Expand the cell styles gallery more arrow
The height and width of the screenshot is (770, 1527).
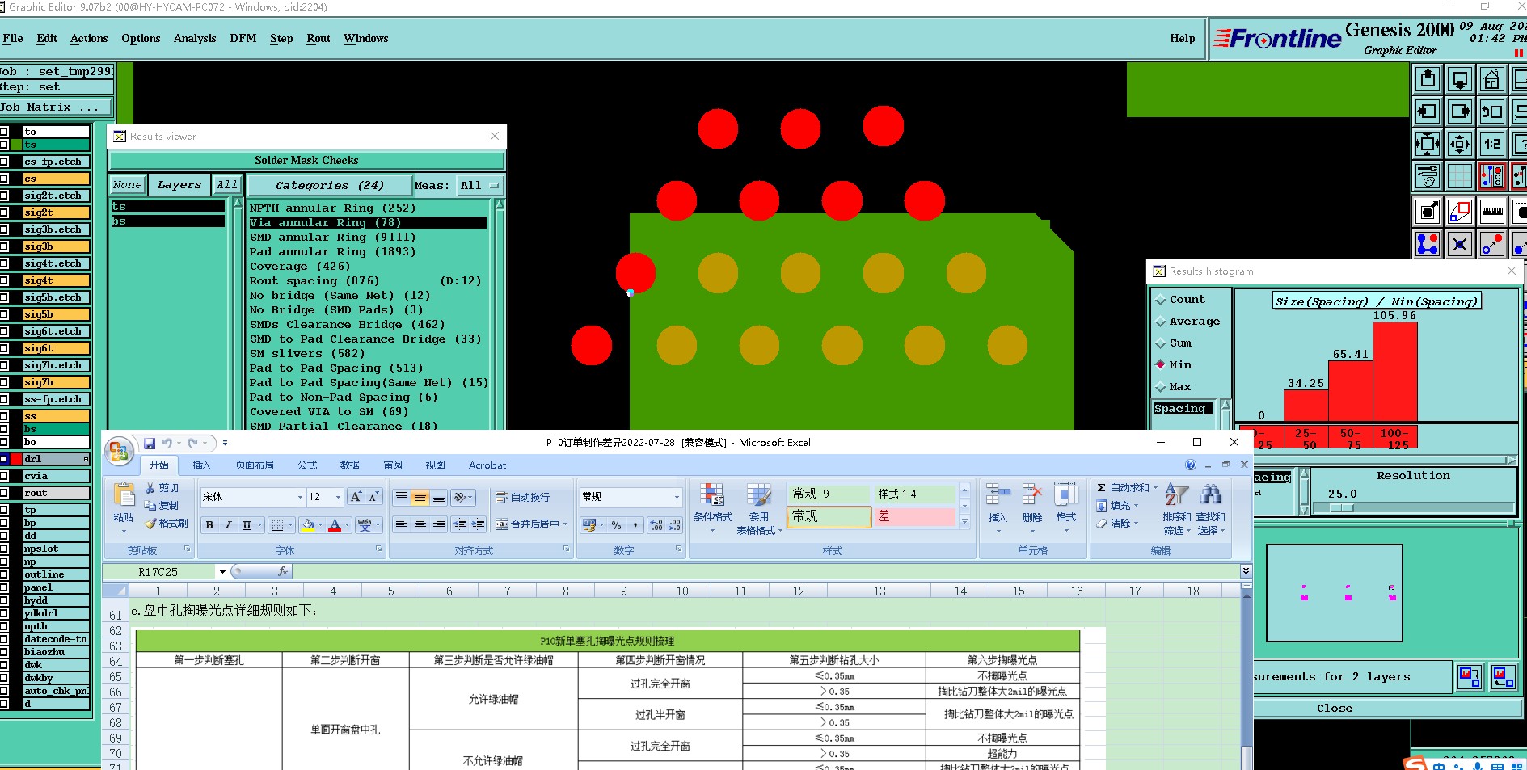pyautogui.click(x=964, y=522)
